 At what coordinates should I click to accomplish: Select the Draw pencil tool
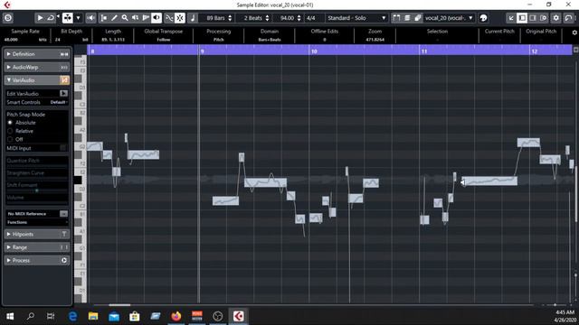click(x=115, y=18)
